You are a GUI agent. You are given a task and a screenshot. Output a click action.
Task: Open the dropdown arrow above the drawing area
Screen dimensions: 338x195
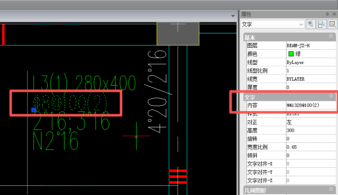[x=233, y=16]
